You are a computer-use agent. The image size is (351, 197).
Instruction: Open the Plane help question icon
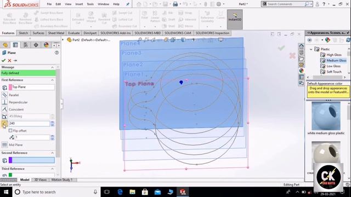pyautogui.click(x=56, y=53)
